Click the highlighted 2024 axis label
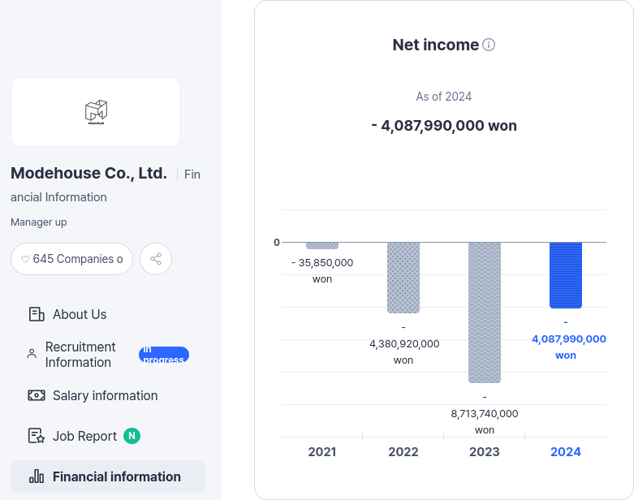 pyautogui.click(x=566, y=451)
